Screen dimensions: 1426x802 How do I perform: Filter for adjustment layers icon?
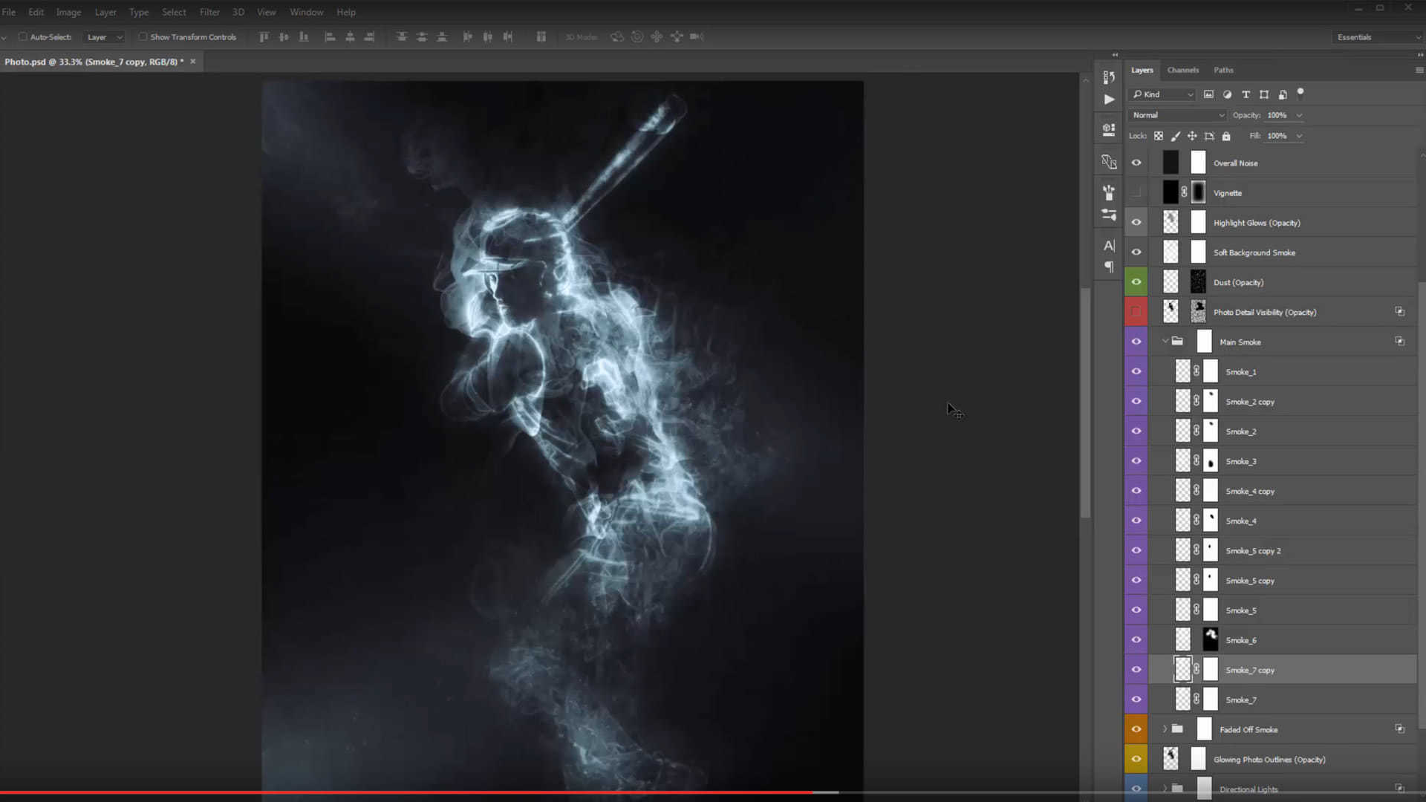1227,94
